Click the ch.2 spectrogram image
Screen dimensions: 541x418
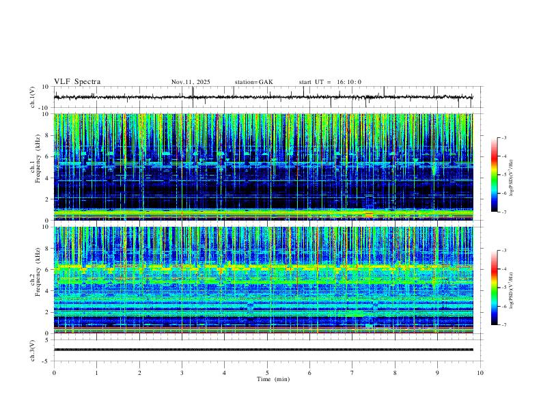coord(263,280)
